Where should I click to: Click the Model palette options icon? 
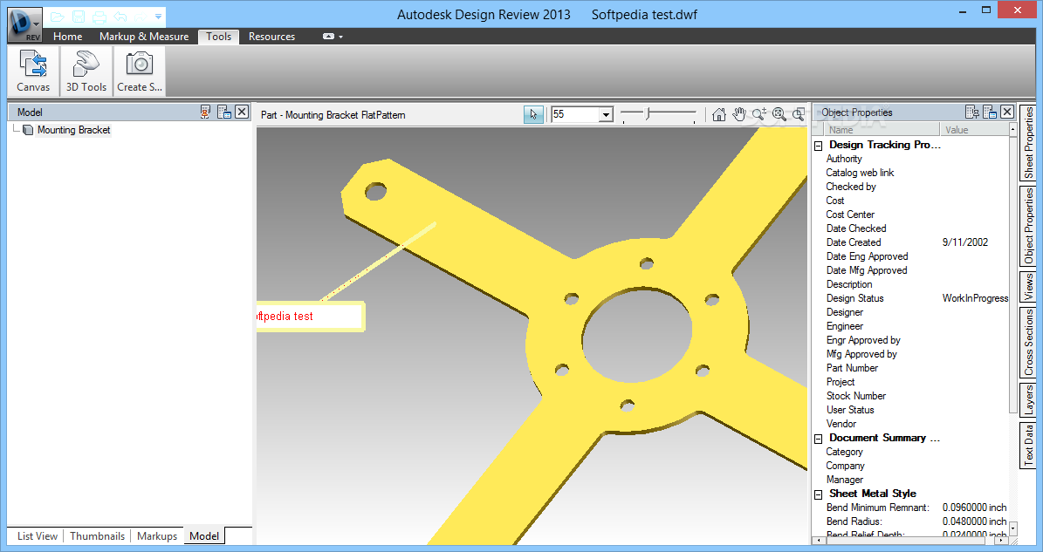[224, 112]
